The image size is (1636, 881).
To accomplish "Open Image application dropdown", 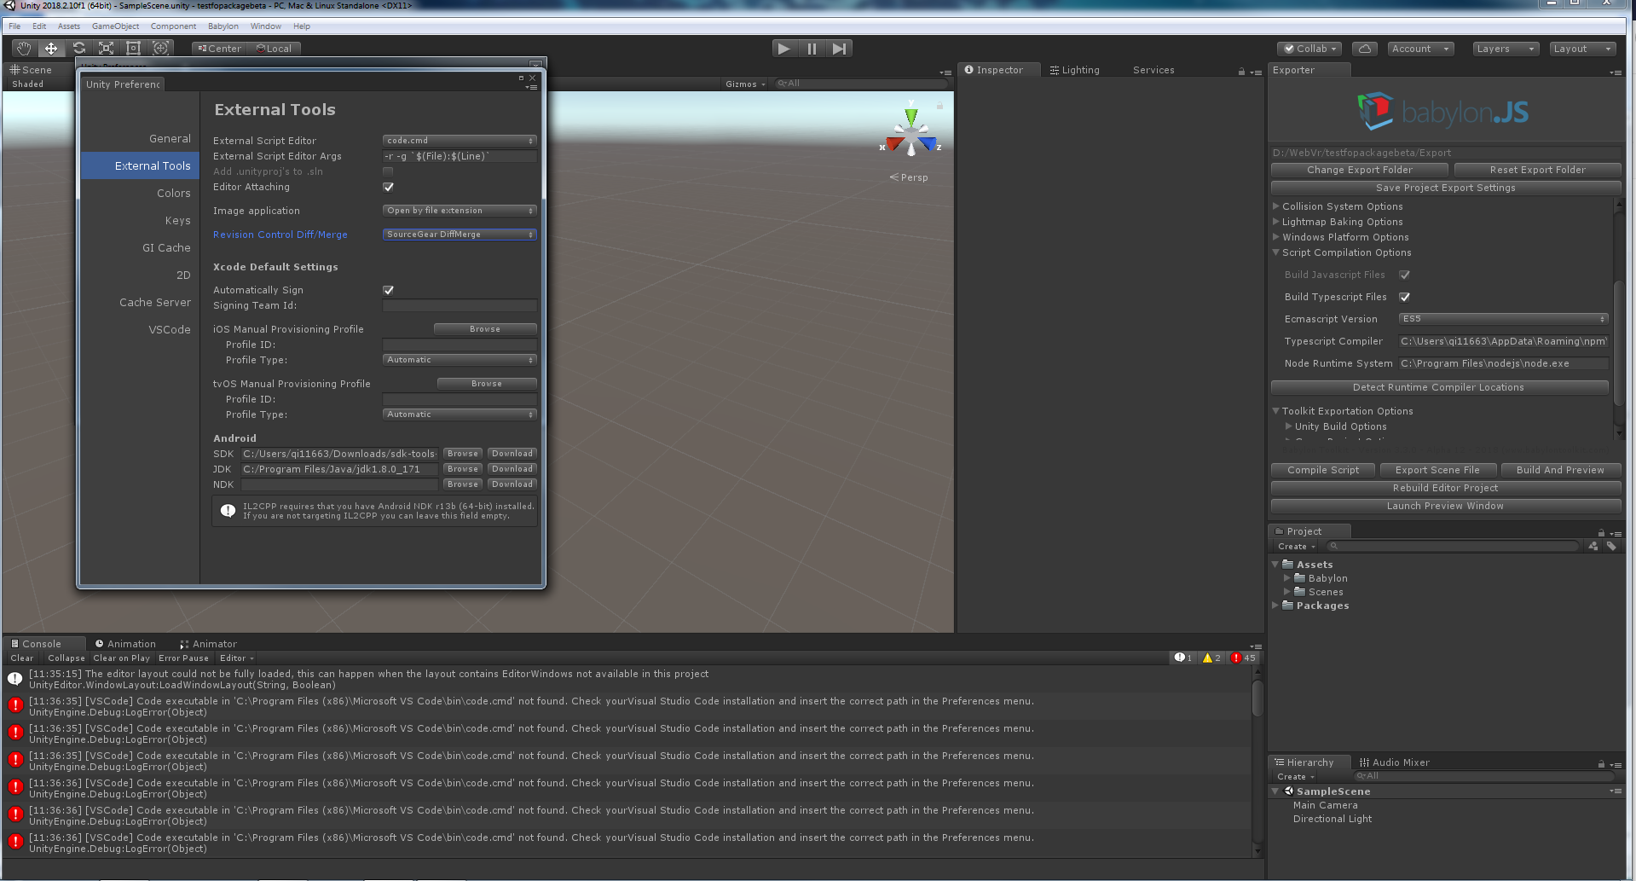I will pyautogui.click(x=460, y=211).
